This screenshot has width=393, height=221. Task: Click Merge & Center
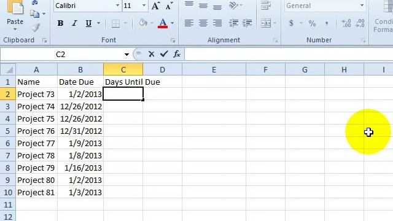point(266,23)
